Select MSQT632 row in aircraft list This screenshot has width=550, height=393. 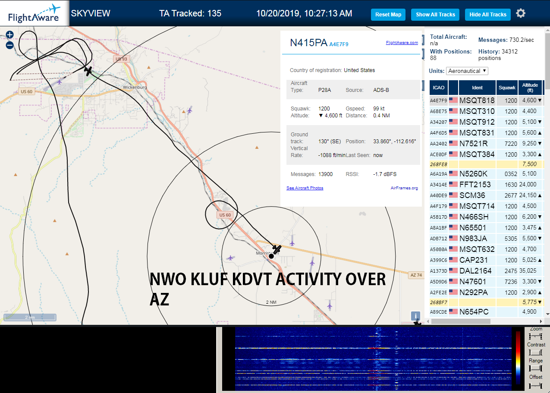[x=486, y=249]
